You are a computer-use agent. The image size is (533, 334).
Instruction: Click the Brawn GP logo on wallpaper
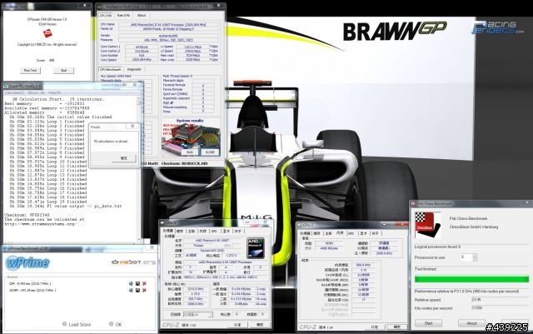tap(395, 32)
